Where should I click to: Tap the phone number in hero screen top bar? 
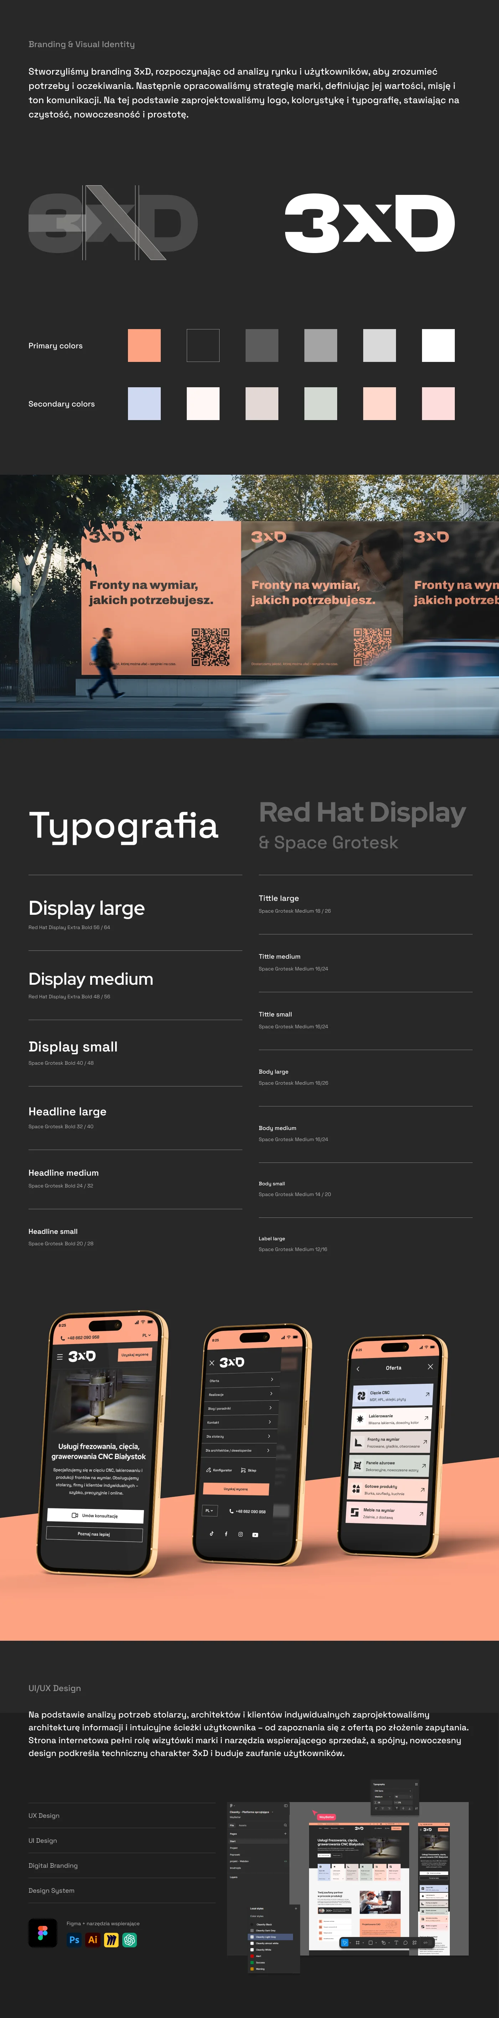[80, 1337]
